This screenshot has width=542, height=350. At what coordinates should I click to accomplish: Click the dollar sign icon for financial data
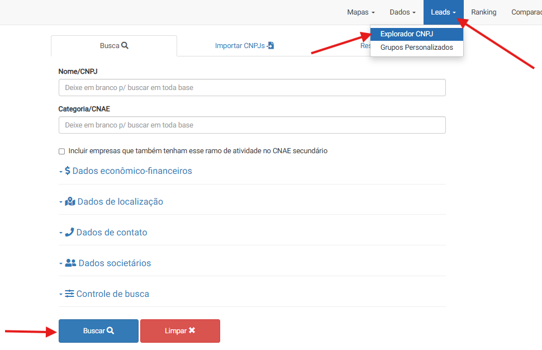click(x=68, y=171)
